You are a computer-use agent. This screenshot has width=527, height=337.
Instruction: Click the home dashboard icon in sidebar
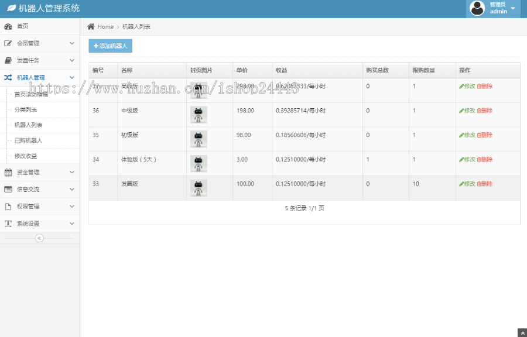pyautogui.click(x=8, y=26)
